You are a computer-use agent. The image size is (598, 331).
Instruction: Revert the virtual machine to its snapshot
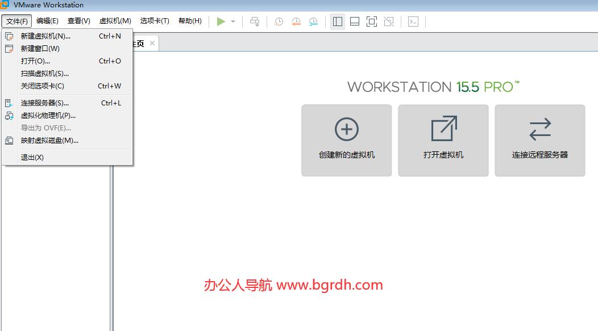pos(296,22)
